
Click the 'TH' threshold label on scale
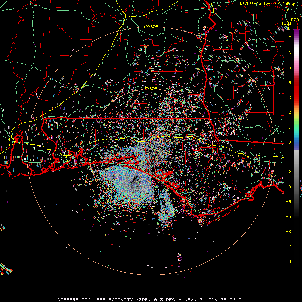pyautogui.click(x=288, y=261)
